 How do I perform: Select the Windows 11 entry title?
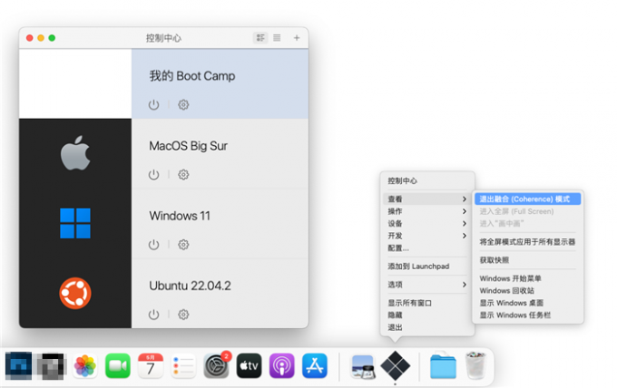click(x=180, y=216)
